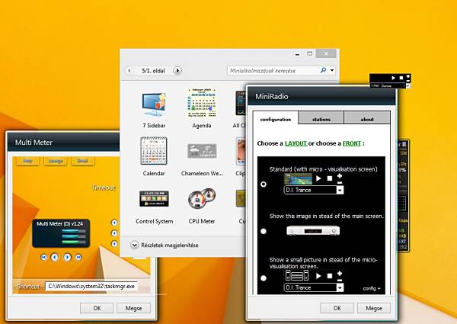Go to next gadget gallery page arrow
457x324 pixels.
(177, 71)
